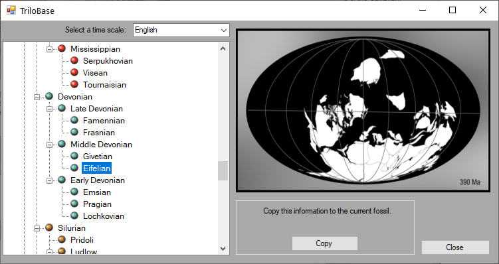
Task: Click the orange sphere icon beside Silurian
Action: coord(49,228)
